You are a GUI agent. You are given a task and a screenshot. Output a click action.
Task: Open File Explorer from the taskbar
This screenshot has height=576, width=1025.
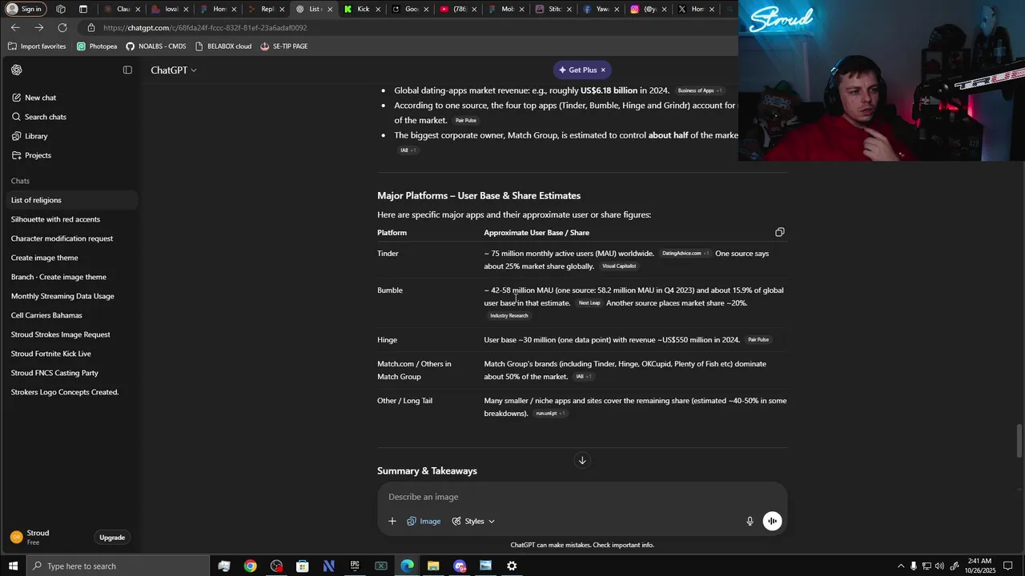[433, 566]
